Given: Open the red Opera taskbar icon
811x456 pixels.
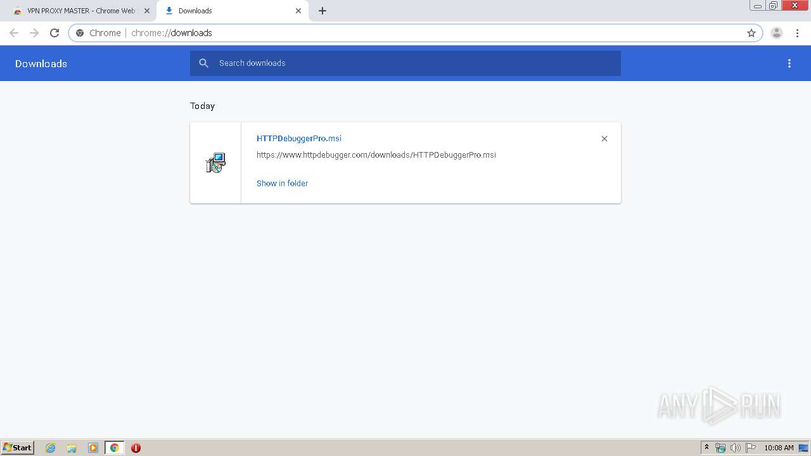Looking at the screenshot, I should [x=136, y=448].
